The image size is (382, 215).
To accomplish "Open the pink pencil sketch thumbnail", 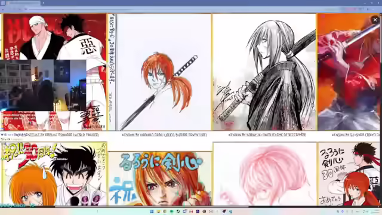I will pyautogui.click(x=265, y=174).
